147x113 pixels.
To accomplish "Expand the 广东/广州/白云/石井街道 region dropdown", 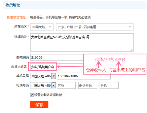I will point(95,27).
